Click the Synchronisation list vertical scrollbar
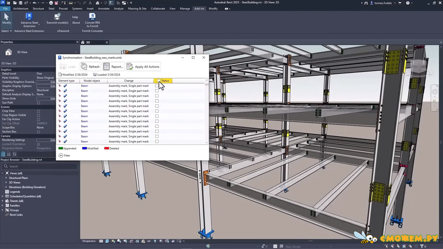The image size is (443, 249). (x=207, y=111)
